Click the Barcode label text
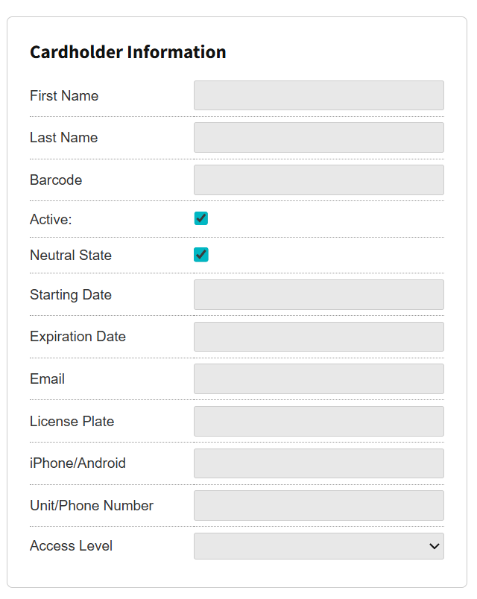477x599 pixels. click(56, 180)
